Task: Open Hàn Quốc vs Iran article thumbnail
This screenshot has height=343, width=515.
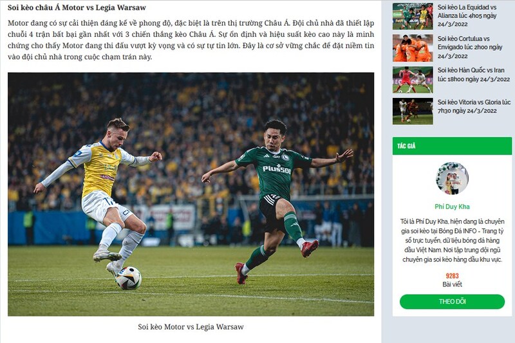Action: coord(413,80)
